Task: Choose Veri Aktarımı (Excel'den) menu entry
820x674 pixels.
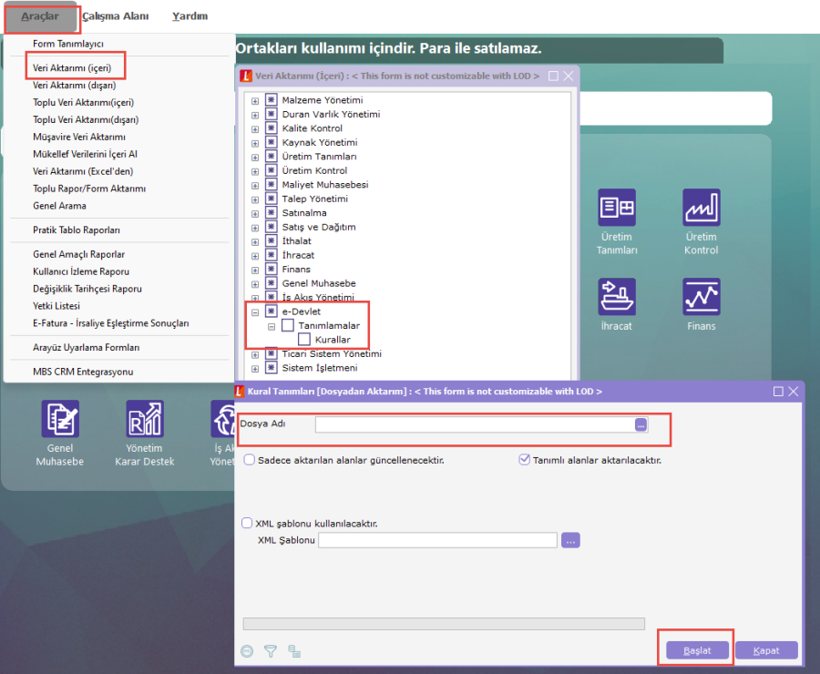Action: pos(83,171)
